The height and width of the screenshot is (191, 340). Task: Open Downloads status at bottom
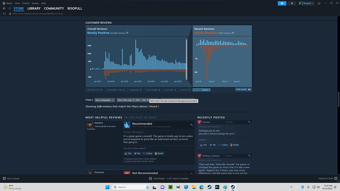click(169, 178)
